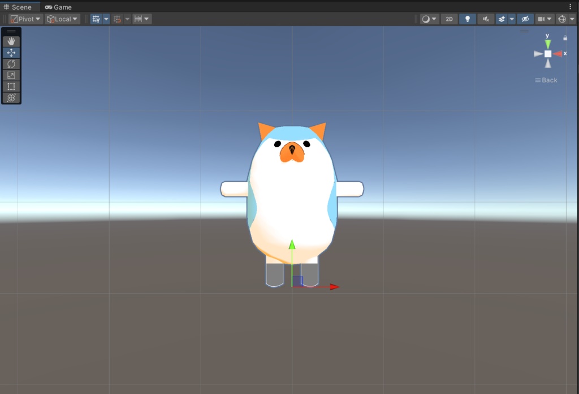Click the gray bottom cone on orientation gizmo
This screenshot has height=394, width=579.
click(x=548, y=63)
